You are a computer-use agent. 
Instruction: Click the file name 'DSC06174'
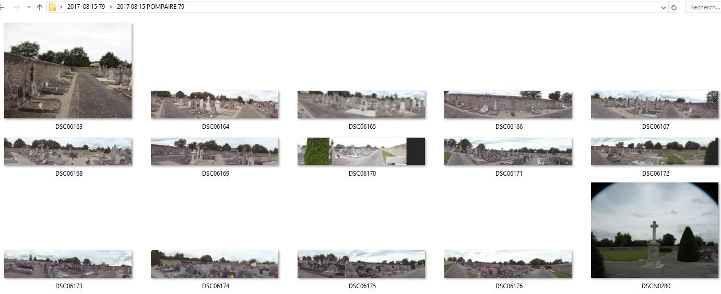coord(216,286)
